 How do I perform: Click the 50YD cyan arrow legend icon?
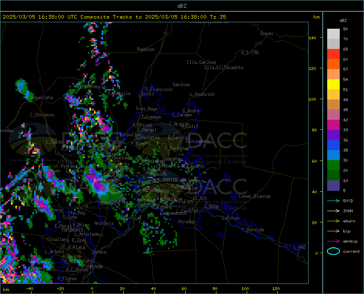[333, 201]
